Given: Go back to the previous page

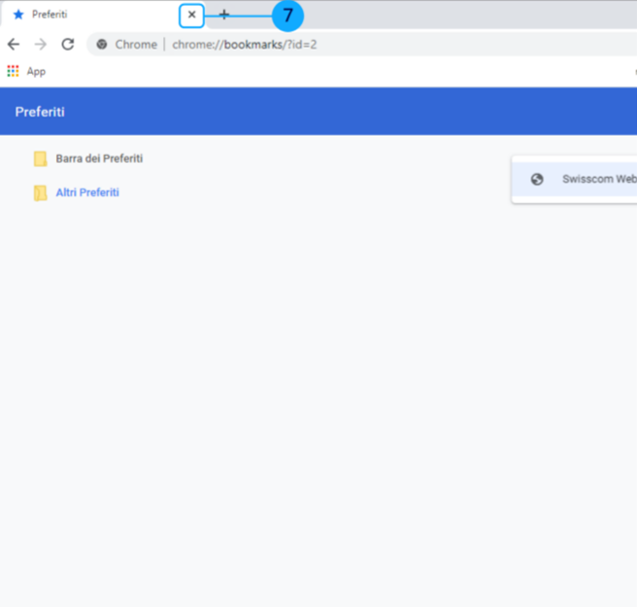Looking at the screenshot, I should click(x=14, y=44).
